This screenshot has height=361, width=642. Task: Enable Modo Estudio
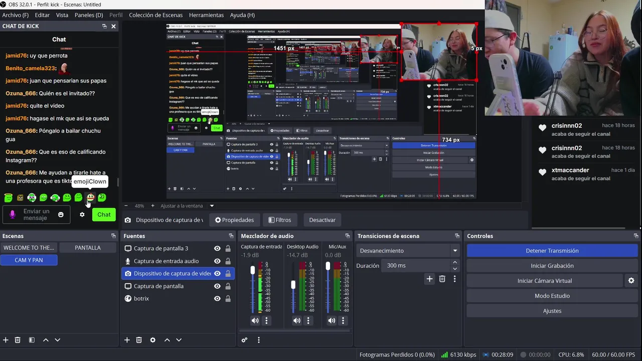552,296
